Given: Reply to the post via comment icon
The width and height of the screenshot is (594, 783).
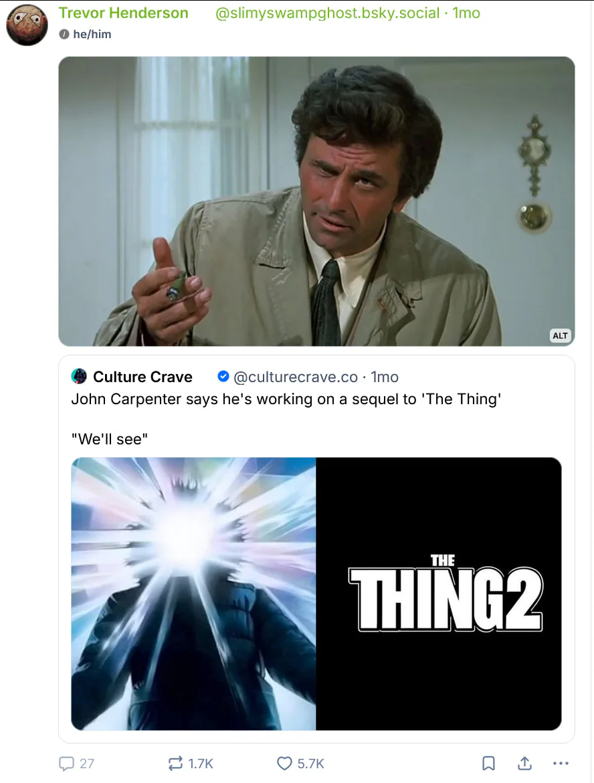Looking at the screenshot, I should (x=67, y=763).
